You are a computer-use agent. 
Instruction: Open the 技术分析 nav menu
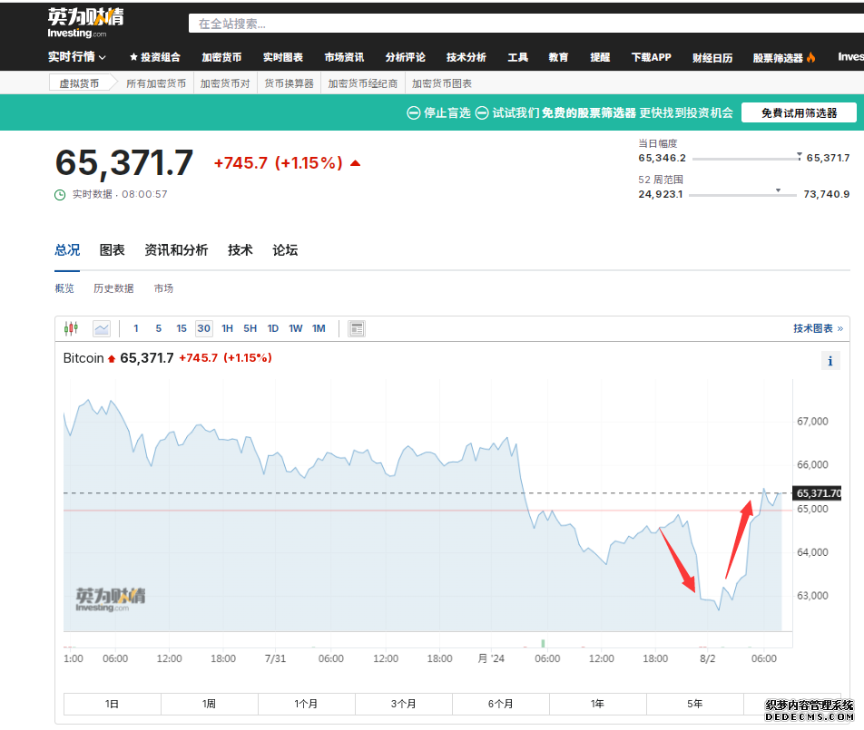click(x=466, y=57)
